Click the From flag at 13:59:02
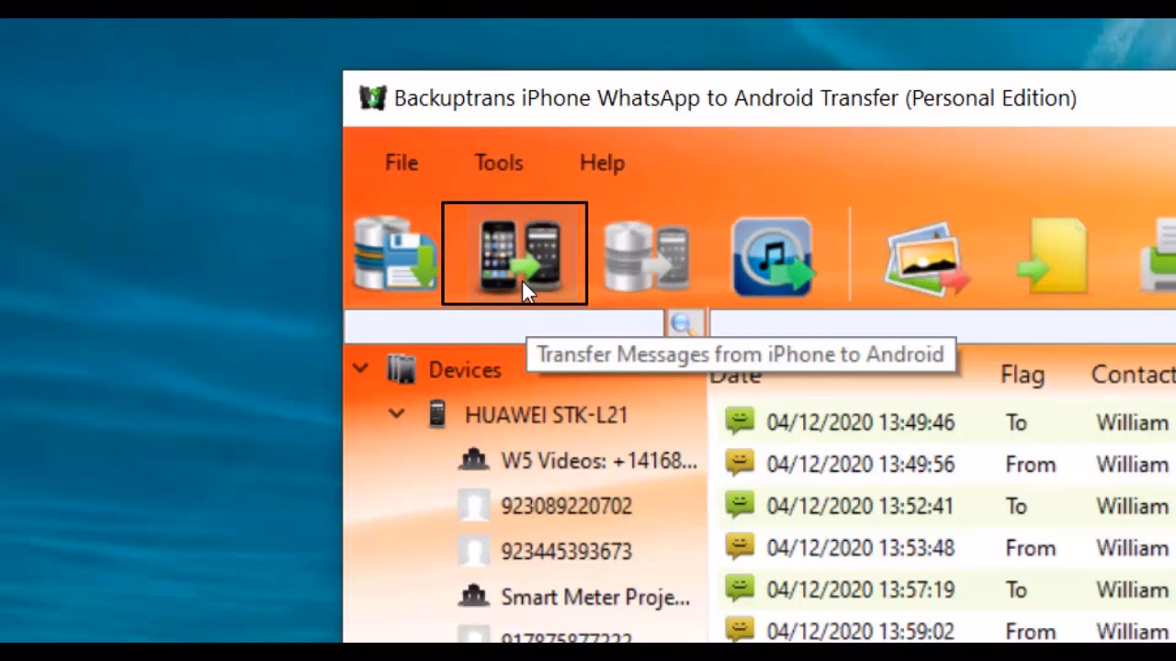 coord(1030,631)
